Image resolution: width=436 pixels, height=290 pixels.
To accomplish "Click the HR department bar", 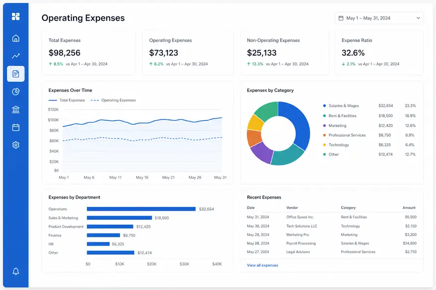I will [x=98, y=244].
